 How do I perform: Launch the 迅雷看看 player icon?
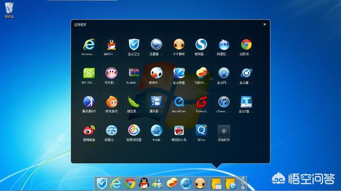156,45
